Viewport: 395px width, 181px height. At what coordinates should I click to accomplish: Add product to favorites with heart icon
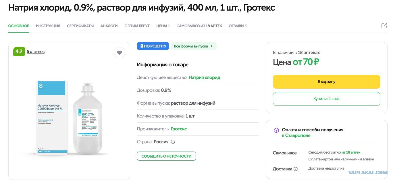click(120, 53)
